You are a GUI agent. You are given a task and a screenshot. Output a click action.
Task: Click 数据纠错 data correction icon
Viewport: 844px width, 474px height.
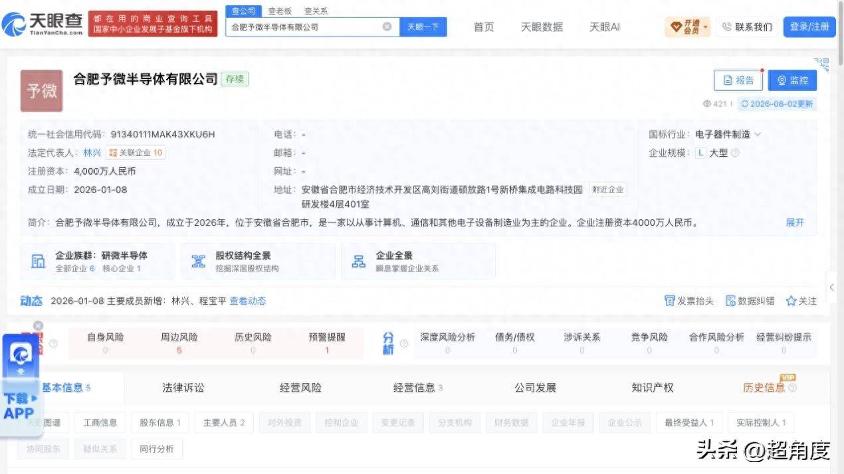[730, 301]
